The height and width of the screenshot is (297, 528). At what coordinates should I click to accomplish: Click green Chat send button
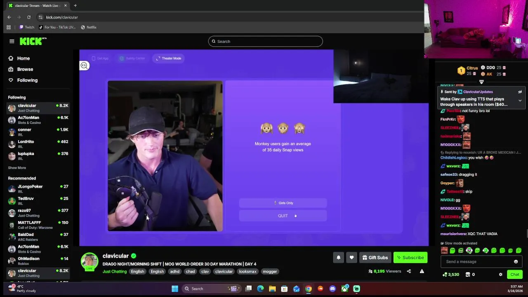(515, 275)
